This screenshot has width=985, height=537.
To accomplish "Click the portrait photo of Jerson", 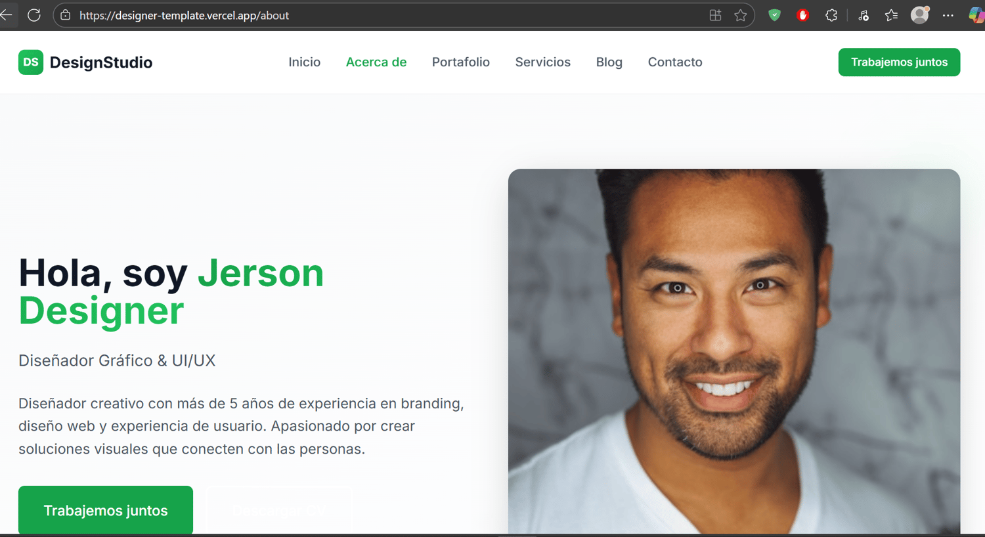I will (x=734, y=351).
